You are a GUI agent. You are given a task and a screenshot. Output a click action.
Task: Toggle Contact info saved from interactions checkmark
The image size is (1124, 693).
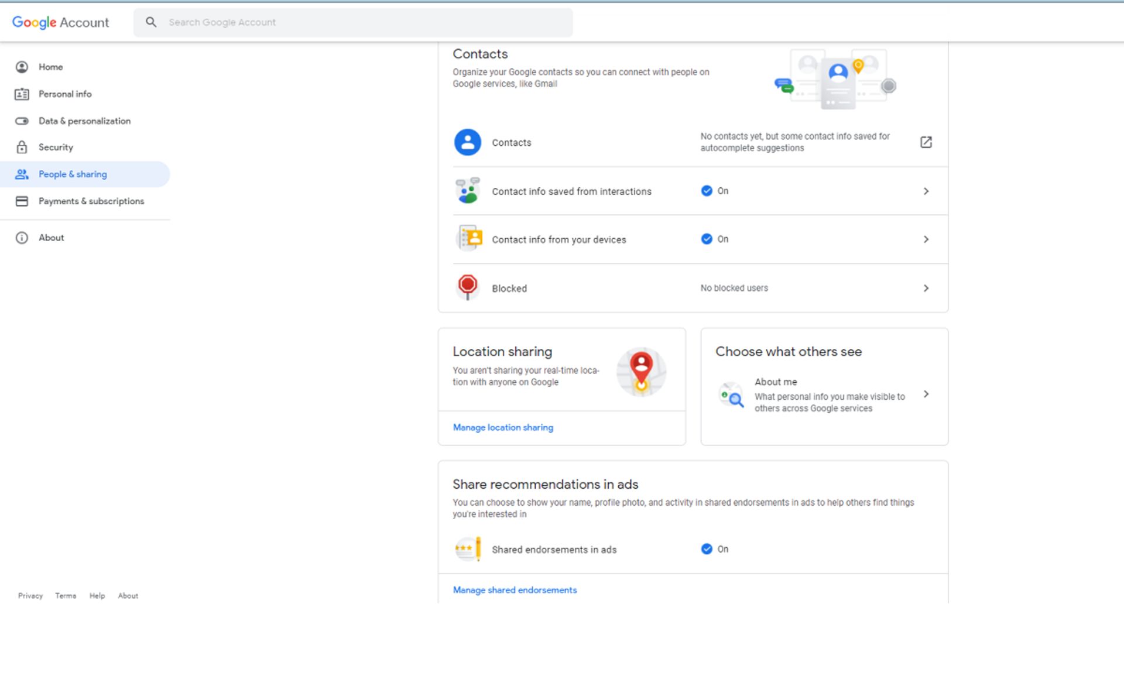(707, 191)
